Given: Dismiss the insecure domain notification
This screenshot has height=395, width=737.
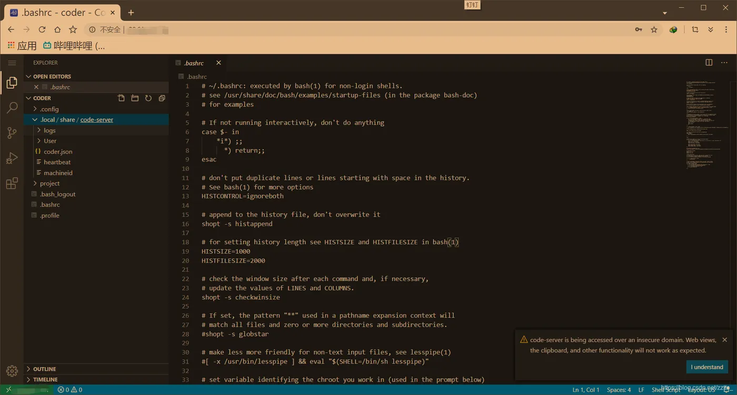Looking at the screenshot, I should tap(725, 340).
